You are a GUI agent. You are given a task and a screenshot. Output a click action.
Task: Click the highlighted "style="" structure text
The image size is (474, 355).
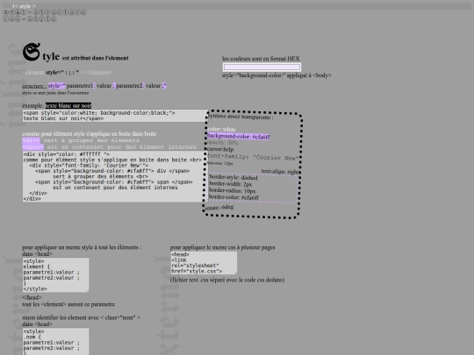(x=56, y=86)
